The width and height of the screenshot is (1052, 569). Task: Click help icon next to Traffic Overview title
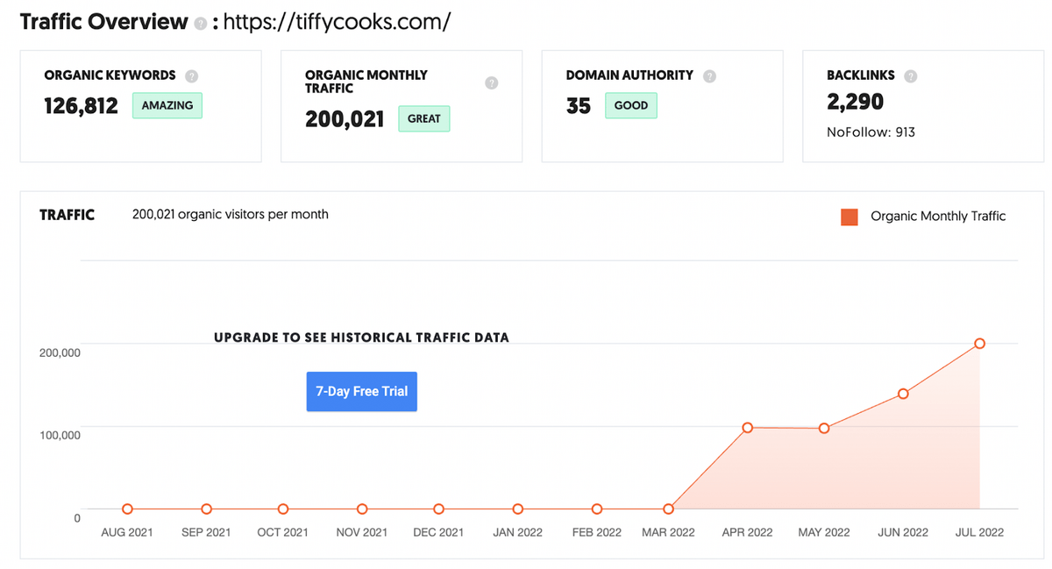tap(201, 24)
